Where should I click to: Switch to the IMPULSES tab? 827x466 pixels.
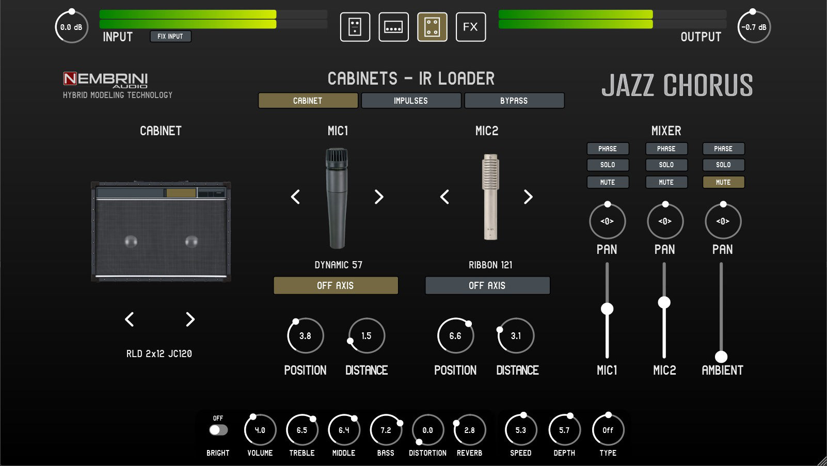tap(411, 101)
